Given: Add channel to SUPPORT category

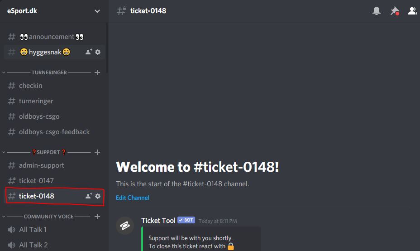Looking at the screenshot, I should click(97, 152).
